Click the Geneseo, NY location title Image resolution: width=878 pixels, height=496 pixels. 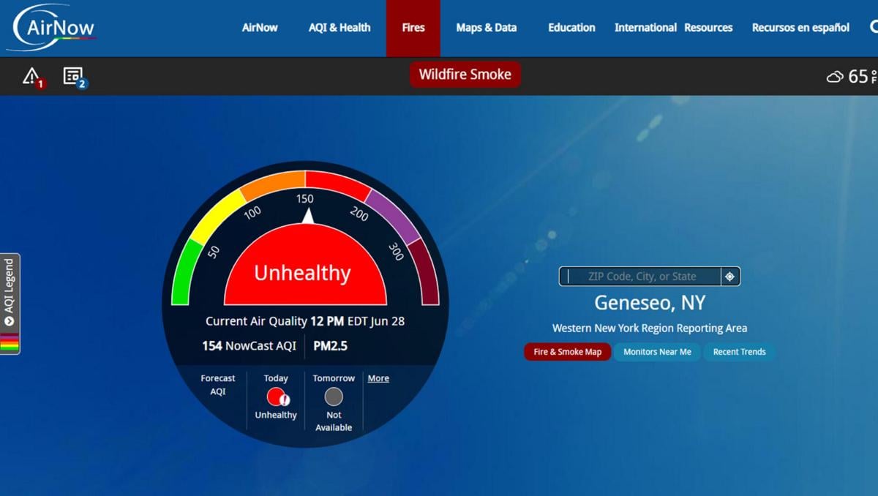pyautogui.click(x=650, y=302)
